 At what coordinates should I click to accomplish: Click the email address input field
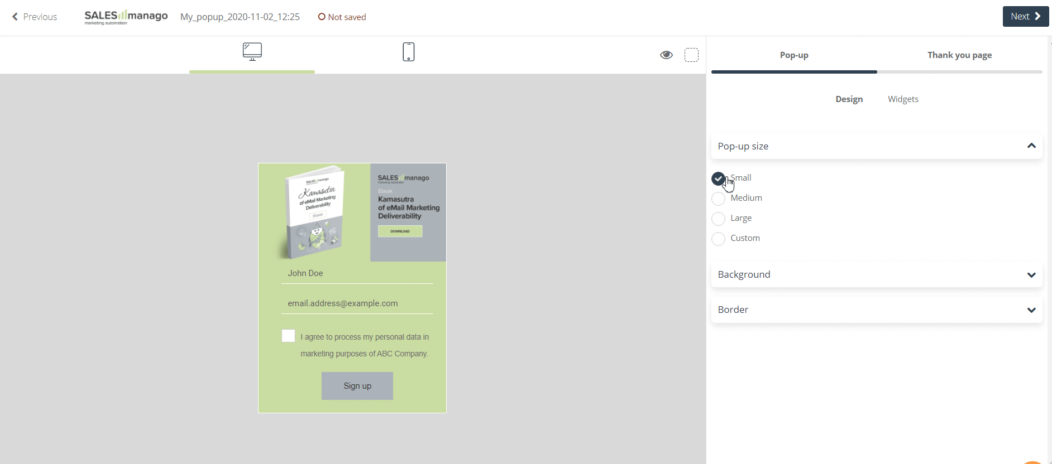click(x=357, y=303)
